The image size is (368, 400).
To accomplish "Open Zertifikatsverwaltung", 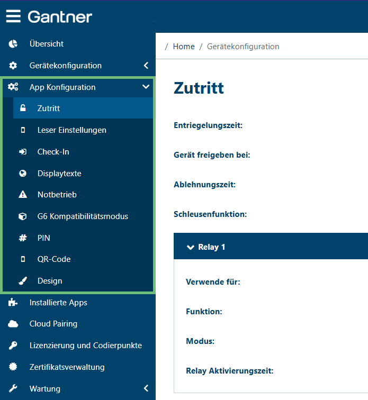I will [67, 367].
